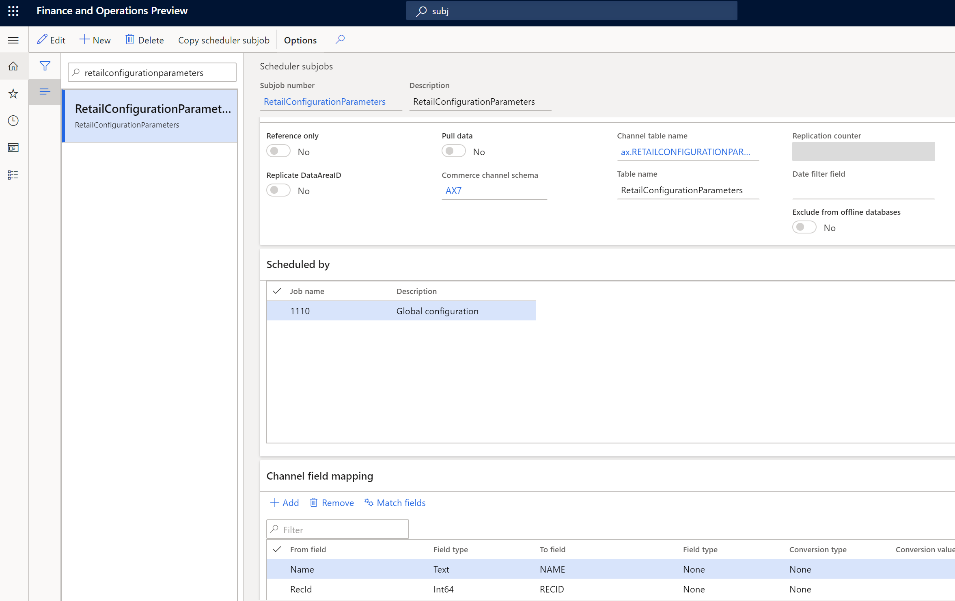The height and width of the screenshot is (601, 955).
Task: Toggle the Pull data switch
Action: (x=454, y=151)
